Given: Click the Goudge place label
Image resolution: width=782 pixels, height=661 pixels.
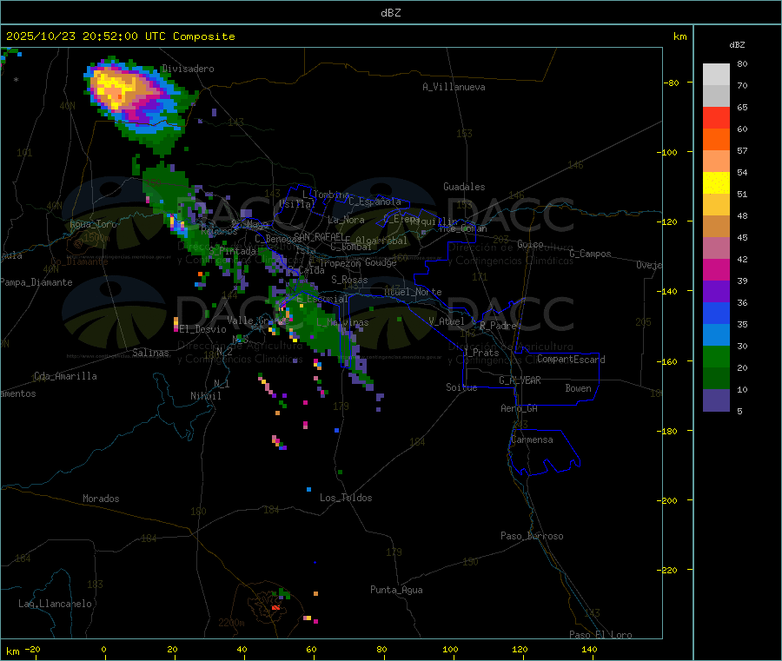Looking at the screenshot, I should (381, 262).
